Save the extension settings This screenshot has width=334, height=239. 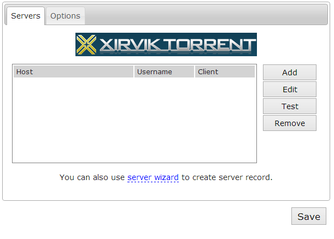pyautogui.click(x=308, y=217)
